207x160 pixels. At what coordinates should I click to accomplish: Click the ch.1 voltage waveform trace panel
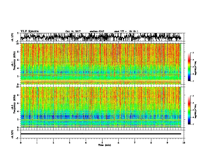click(x=102, y=37)
